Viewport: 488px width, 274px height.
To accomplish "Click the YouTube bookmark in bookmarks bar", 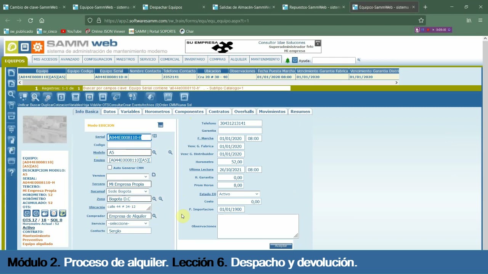I will [x=71, y=31].
